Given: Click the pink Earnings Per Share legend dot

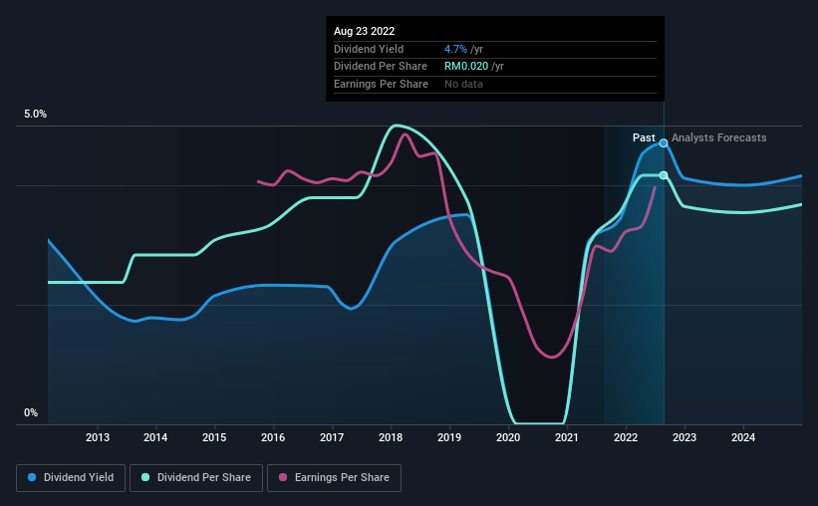Looking at the screenshot, I should tap(283, 477).
